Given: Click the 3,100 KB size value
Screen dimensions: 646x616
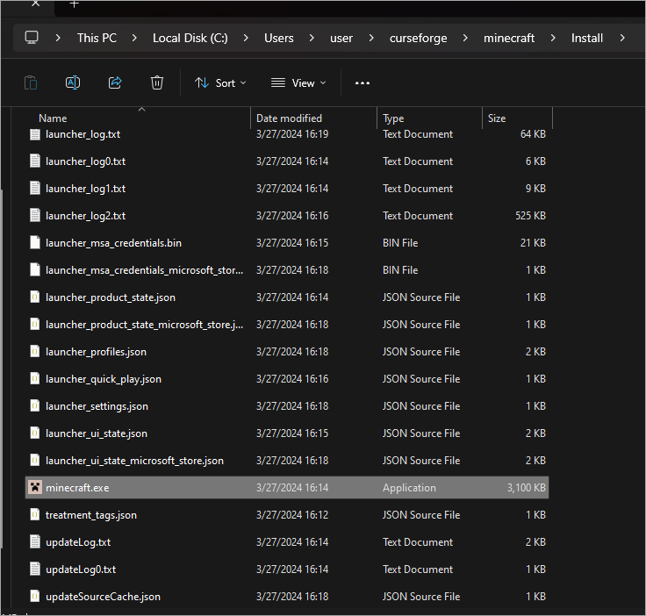Looking at the screenshot, I should [x=526, y=488].
